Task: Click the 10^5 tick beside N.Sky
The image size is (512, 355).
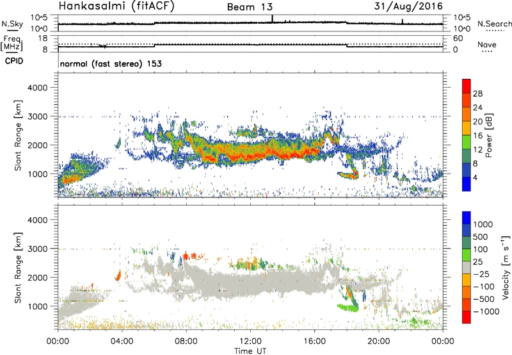Action: point(39,18)
